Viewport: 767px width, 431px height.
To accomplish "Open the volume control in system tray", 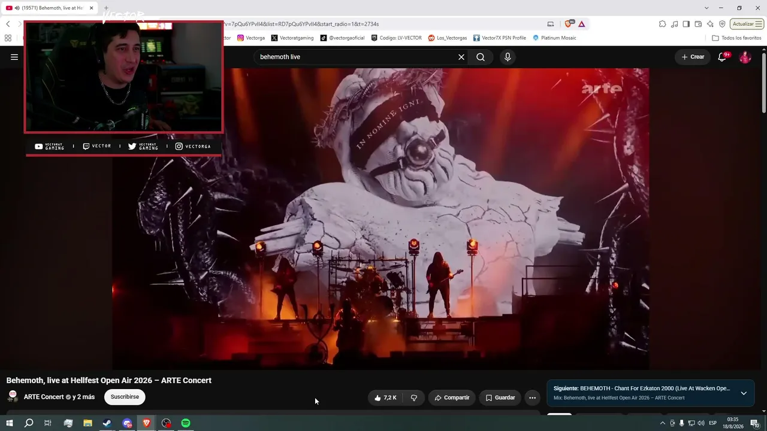I will coord(700,423).
